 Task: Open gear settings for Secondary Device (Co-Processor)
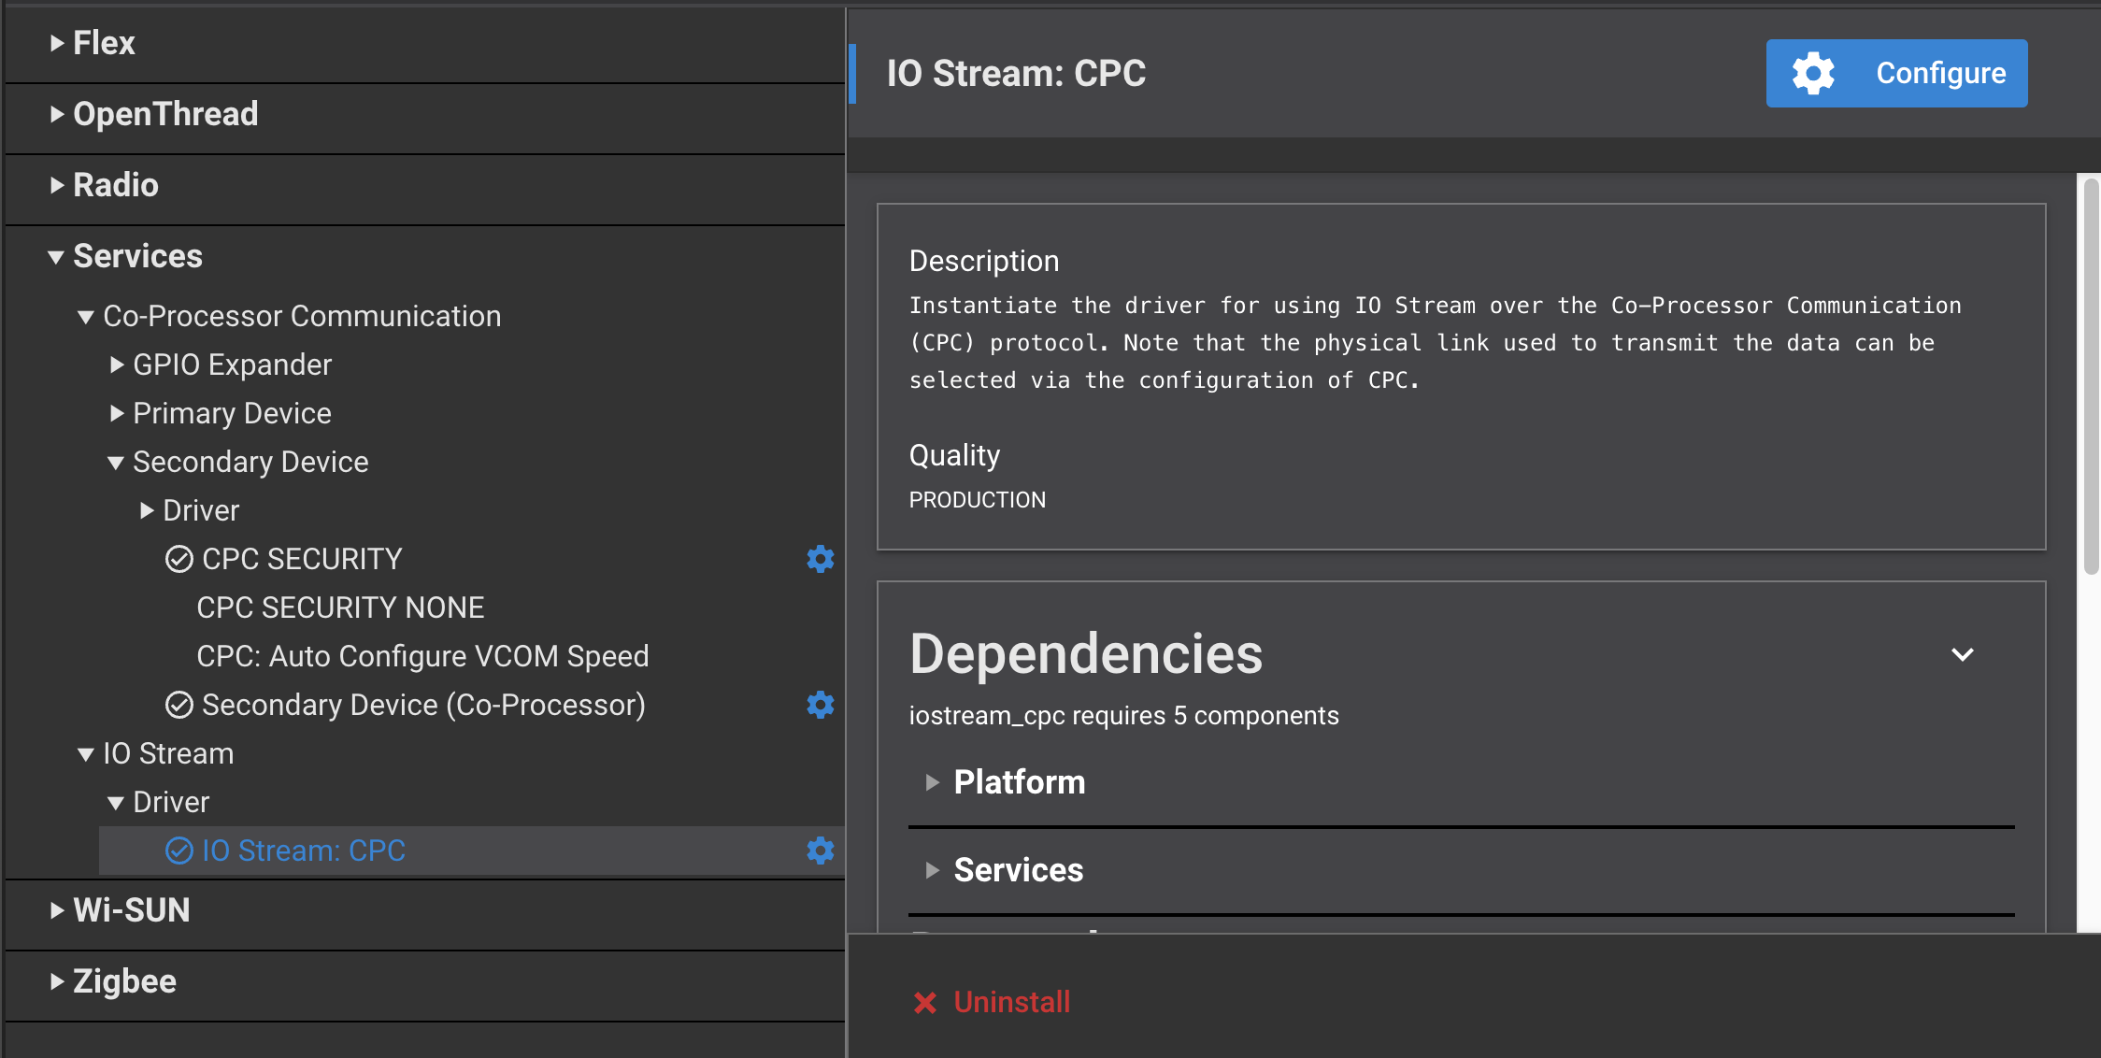[x=820, y=705]
